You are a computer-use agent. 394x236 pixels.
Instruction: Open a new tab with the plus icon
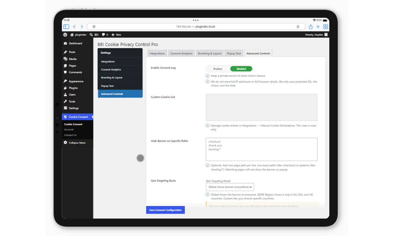point(318,27)
